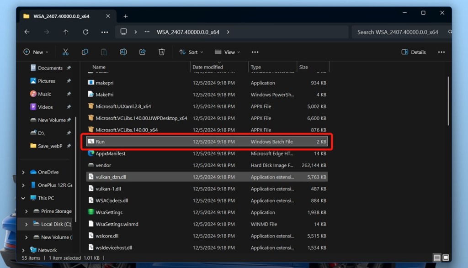Toggle the Details pane button
The height and width of the screenshot is (268, 468).
414,52
